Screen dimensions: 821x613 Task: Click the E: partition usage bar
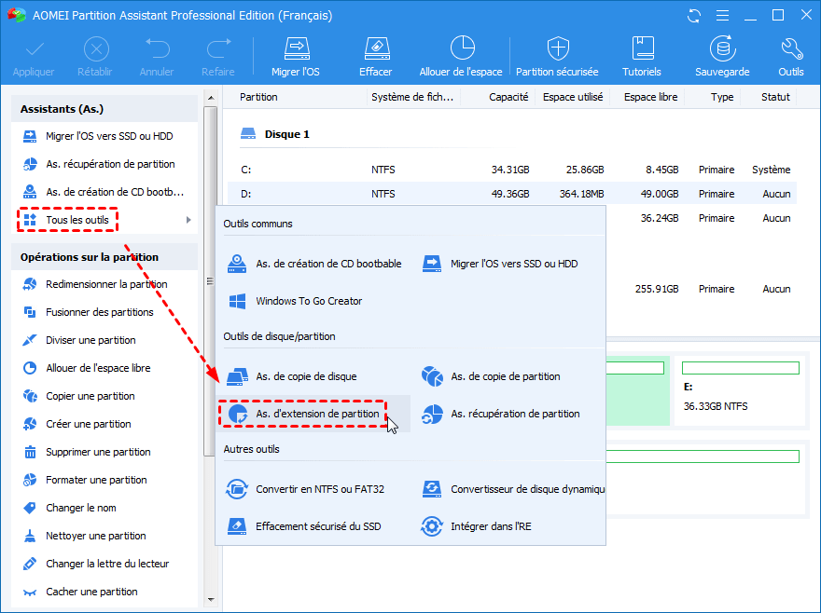tap(741, 368)
